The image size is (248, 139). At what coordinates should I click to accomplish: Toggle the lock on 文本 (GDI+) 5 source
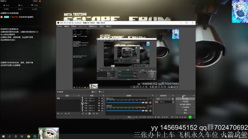[x=102, y=101]
